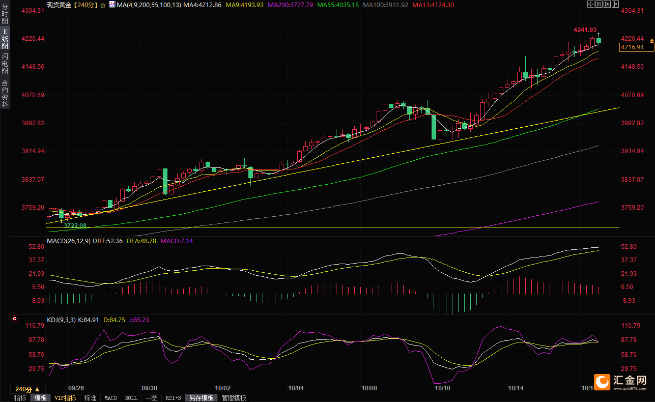655x402 pixels.
Task: Apply the MACD template
Action: click(x=110, y=398)
